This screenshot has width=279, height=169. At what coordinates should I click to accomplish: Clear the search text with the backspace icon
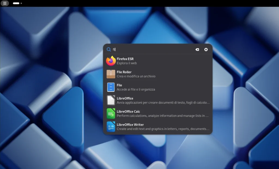pyautogui.click(x=197, y=49)
